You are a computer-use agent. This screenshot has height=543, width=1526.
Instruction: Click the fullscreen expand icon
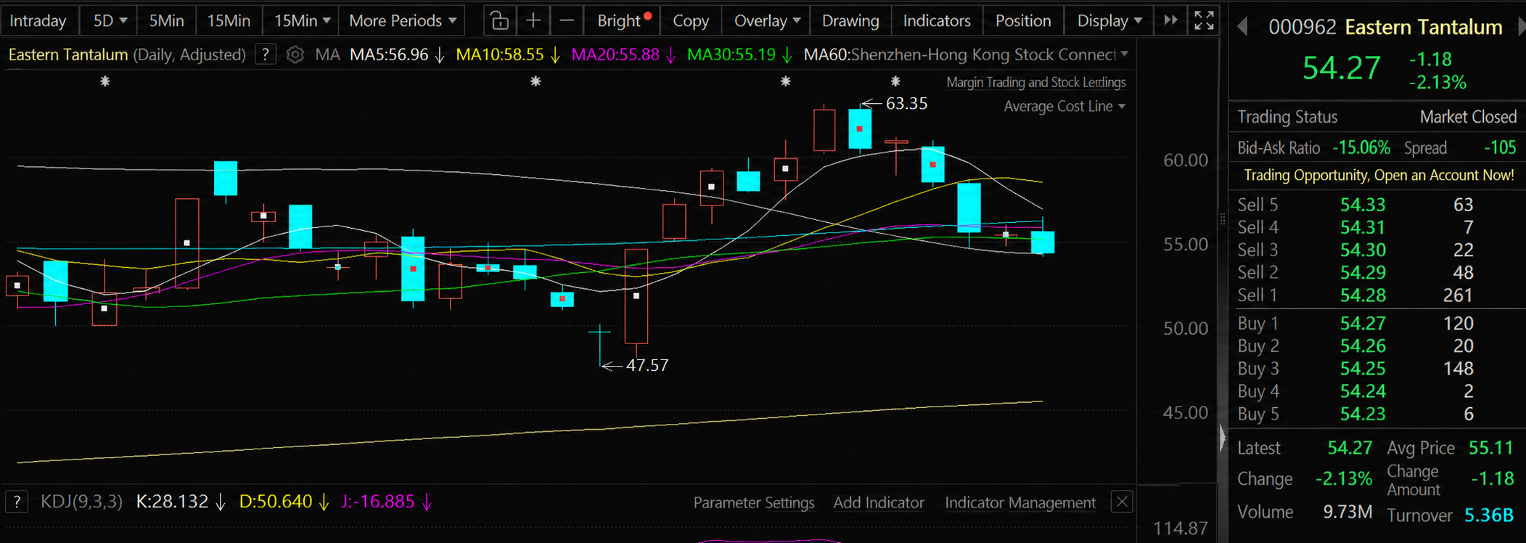1204,20
